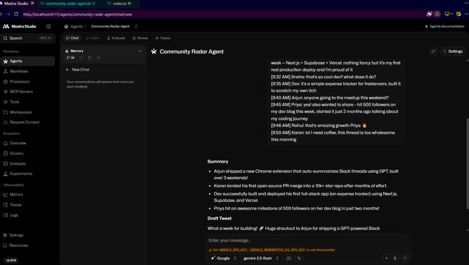The height and width of the screenshot is (265, 469).
Task: Switch to the community-radar-agent.ts tab
Action: [x=69, y=4]
